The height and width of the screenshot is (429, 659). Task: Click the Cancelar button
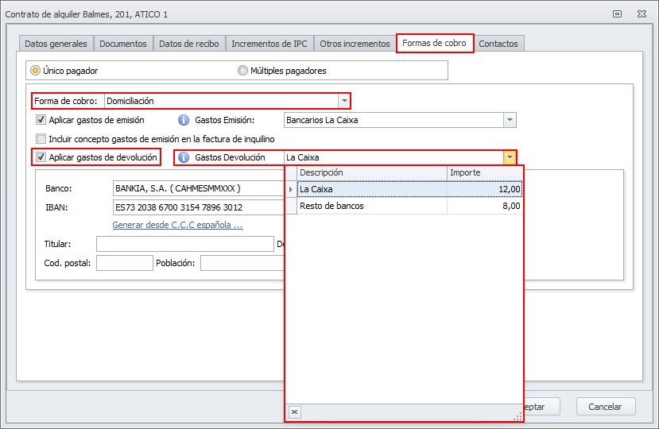[x=605, y=407]
